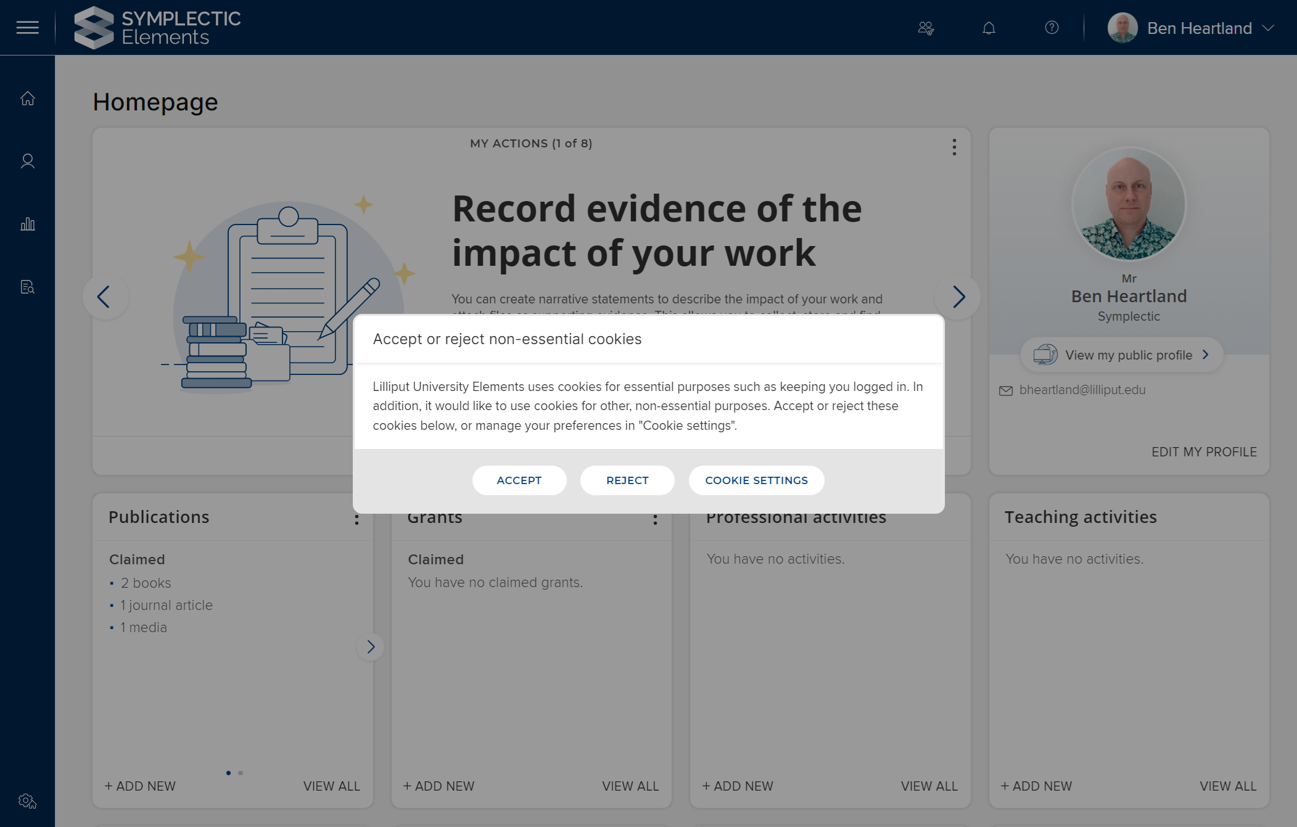This screenshot has width=1297, height=827.
Task: Open the My Actions three-dot menu
Action: 954,147
